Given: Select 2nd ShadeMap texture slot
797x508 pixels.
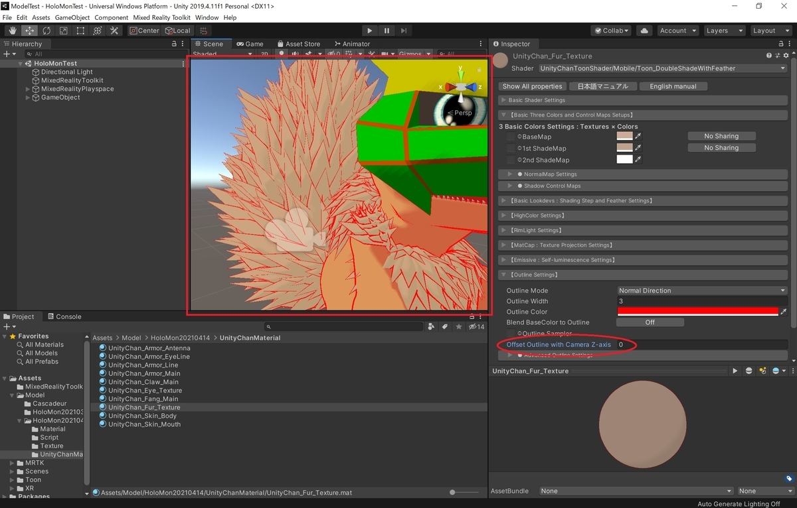Looking at the screenshot, I should (511, 160).
